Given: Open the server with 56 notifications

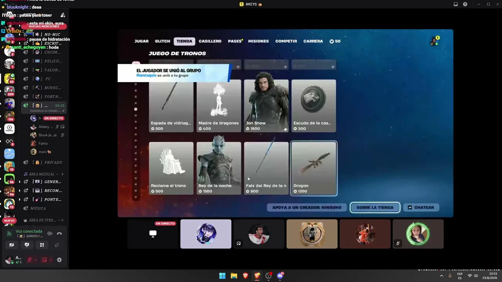Looking at the screenshot, I should pyautogui.click(x=9, y=179).
